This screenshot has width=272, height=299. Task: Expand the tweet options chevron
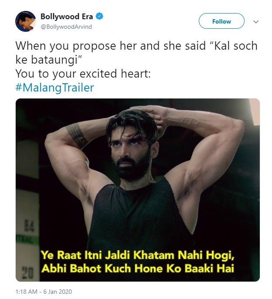pos(256,21)
